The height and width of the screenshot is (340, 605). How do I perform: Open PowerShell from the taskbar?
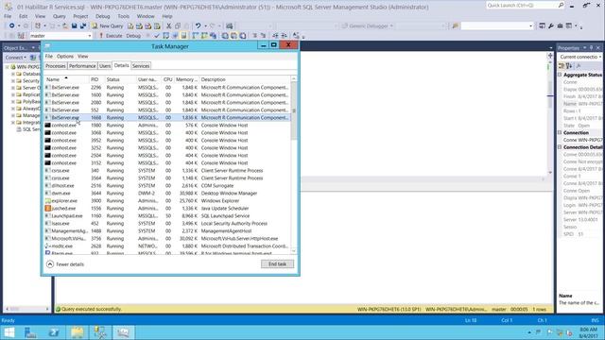pos(54,332)
